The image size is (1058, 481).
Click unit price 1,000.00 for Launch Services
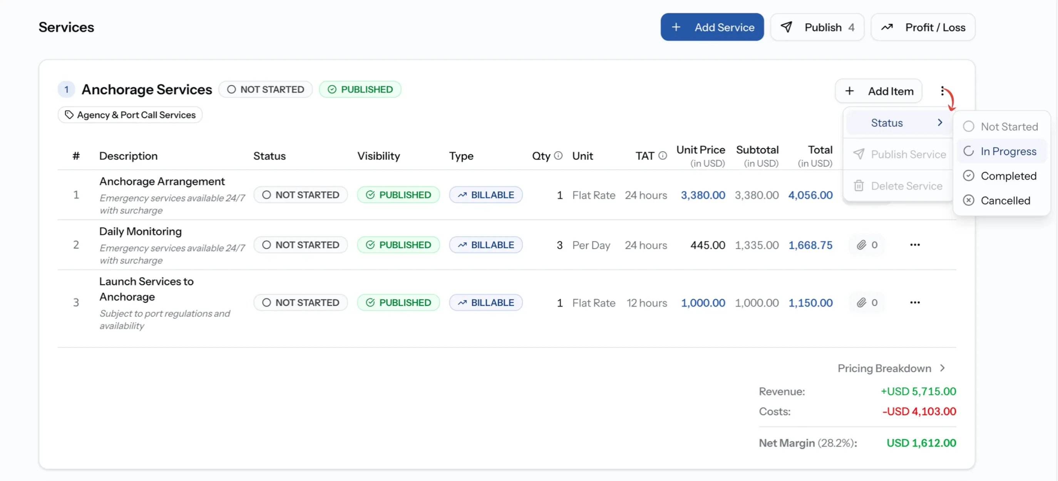click(703, 303)
